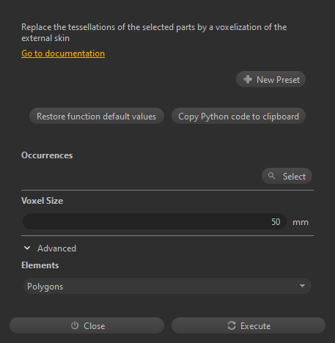
Task: Click into the Voxel Size input field
Action: click(155, 221)
